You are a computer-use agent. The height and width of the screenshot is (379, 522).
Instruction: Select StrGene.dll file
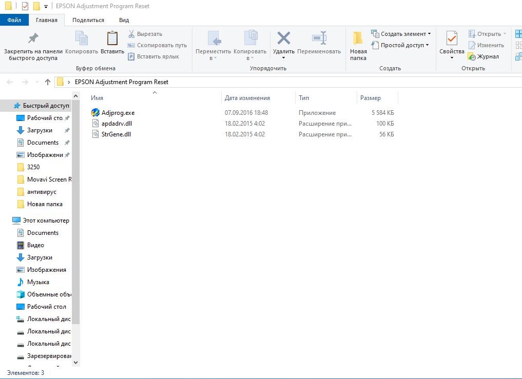(116, 134)
